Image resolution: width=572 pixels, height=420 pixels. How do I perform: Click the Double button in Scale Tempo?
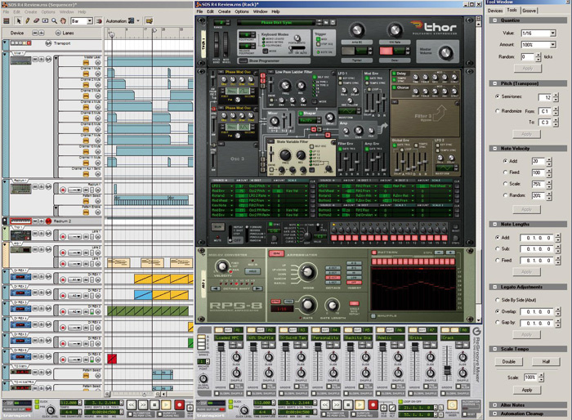pos(509,362)
